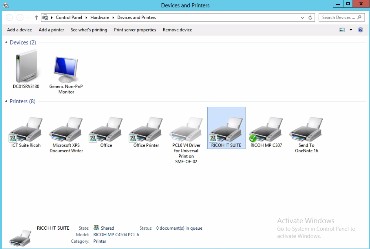Click the Refresh icon in address bar

point(310,18)
